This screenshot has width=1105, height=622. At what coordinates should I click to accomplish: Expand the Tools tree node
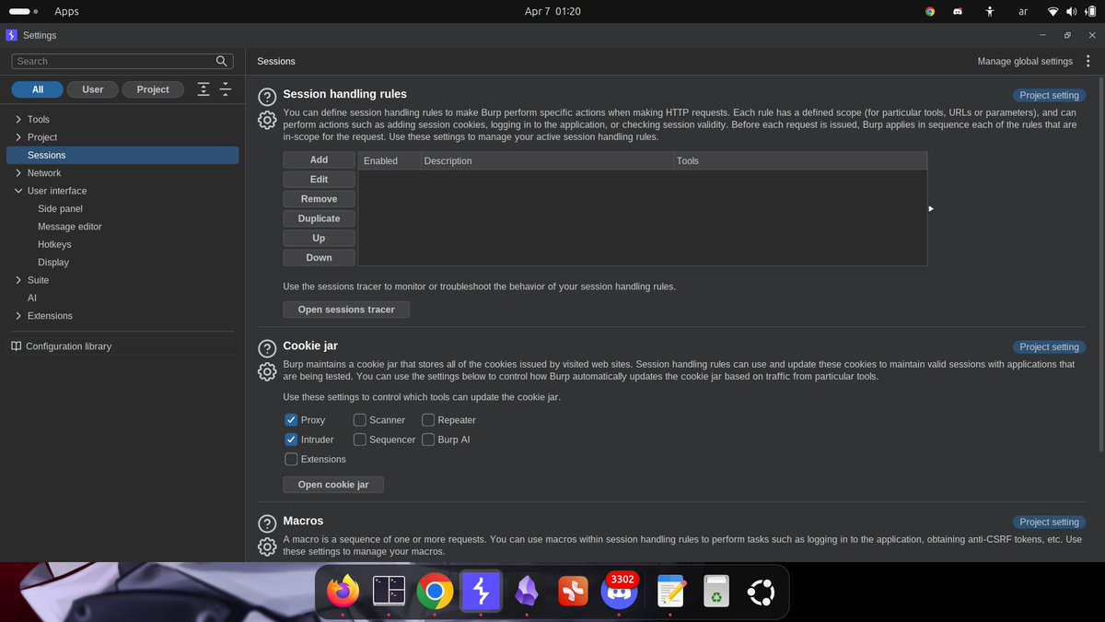(18, 120)
